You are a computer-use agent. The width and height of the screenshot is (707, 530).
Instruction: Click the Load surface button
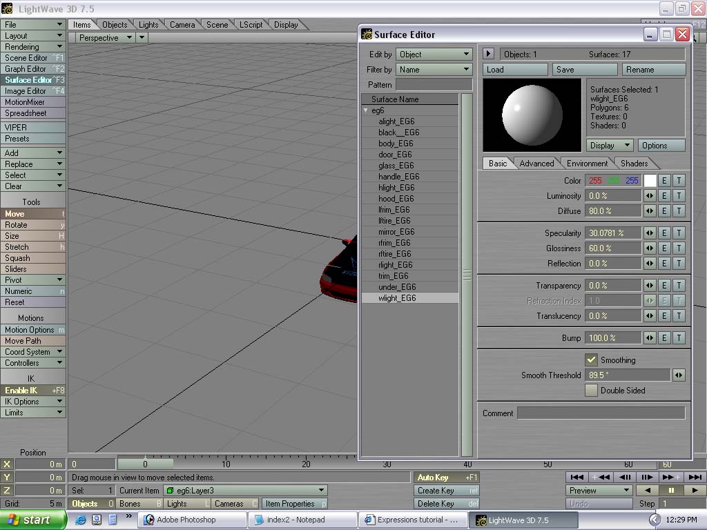point(515,70)
